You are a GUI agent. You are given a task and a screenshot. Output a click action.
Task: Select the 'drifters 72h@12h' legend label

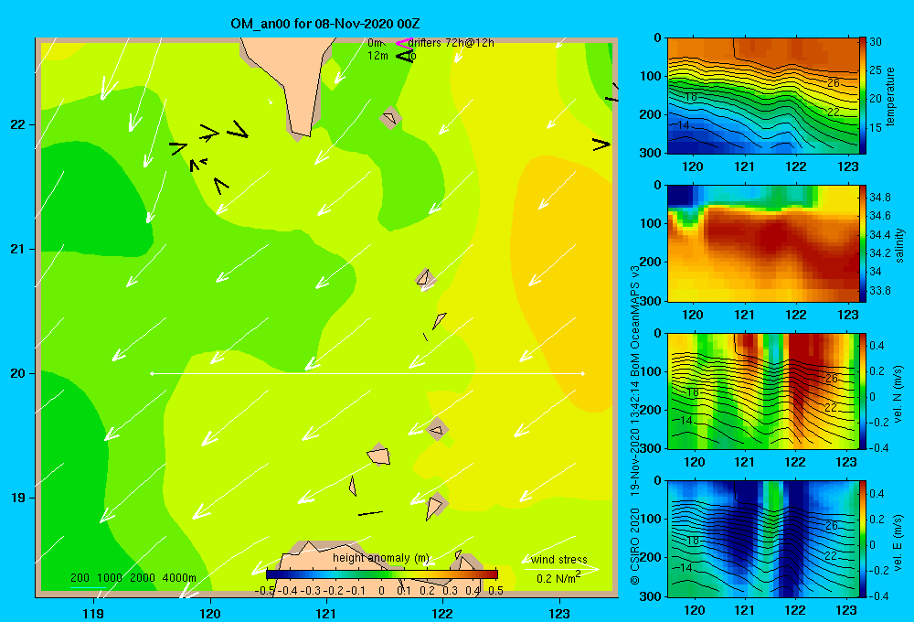point(452,43)
